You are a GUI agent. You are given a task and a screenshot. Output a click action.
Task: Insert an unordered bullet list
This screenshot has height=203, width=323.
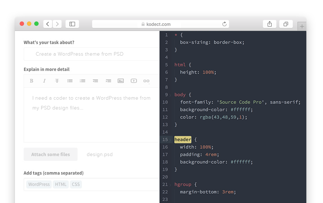click(70, 81)
